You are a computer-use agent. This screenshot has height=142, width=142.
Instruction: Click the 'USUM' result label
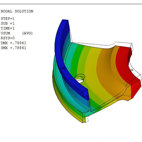[x=5, y=33]
